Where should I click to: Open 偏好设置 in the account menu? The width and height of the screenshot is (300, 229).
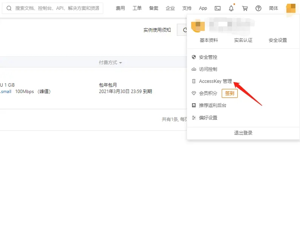[208, 118]
